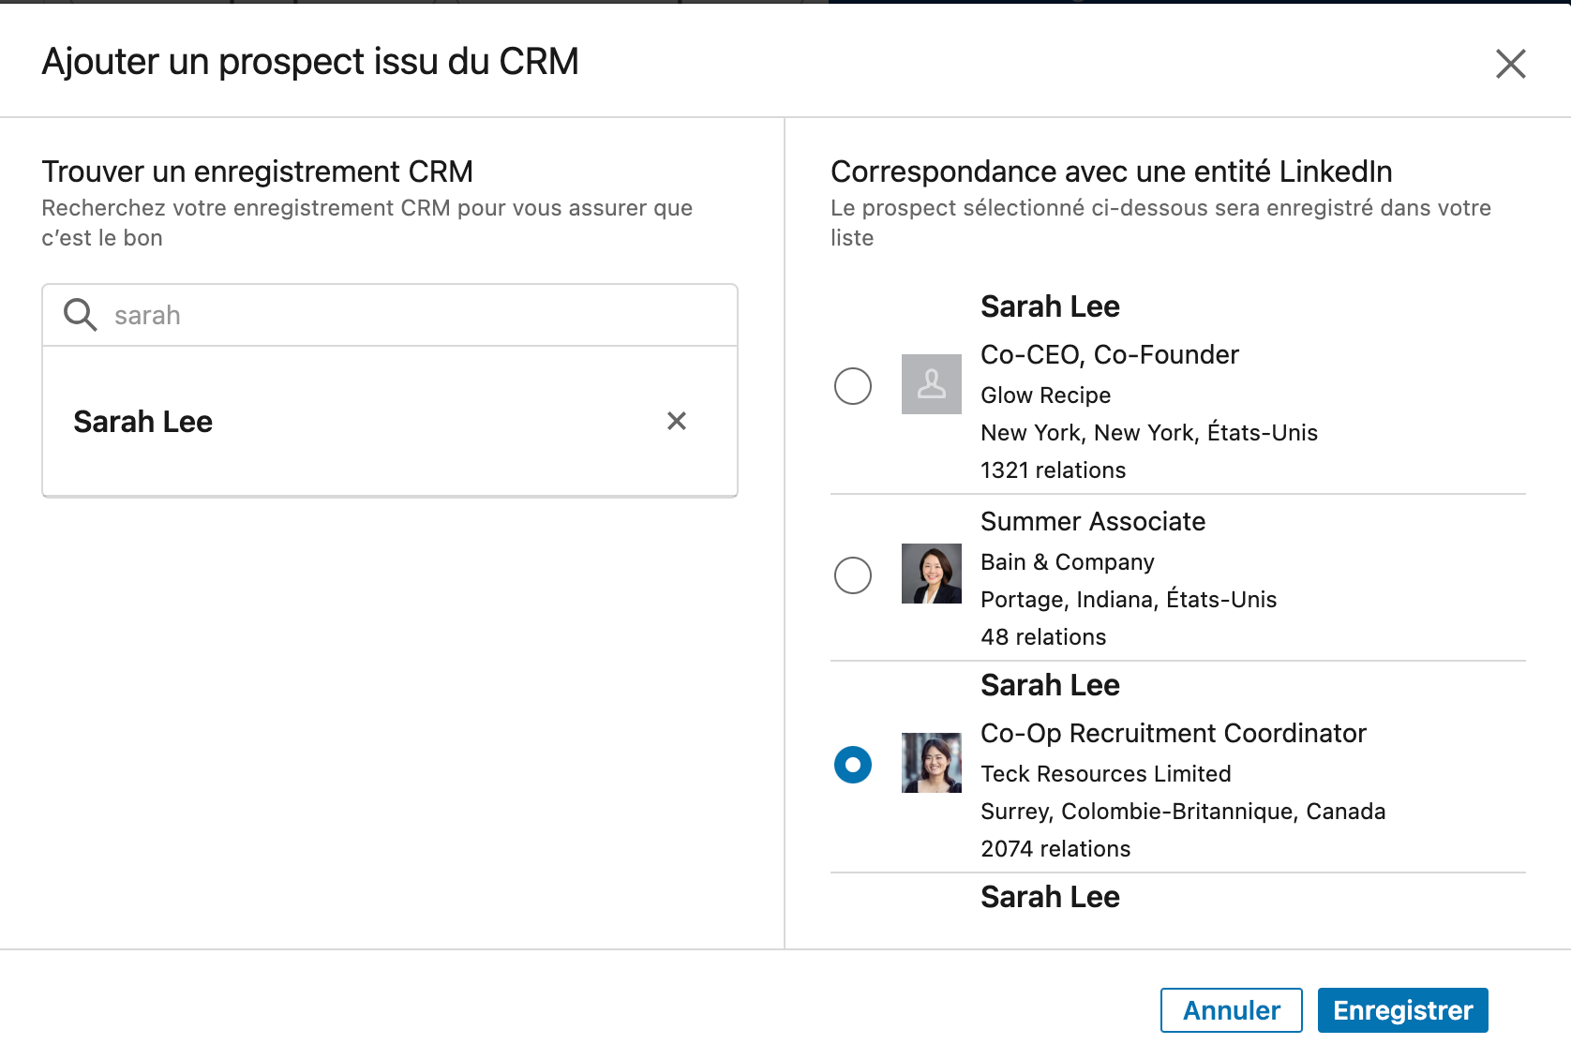This screenshot has height=1059, width=1571.
Task: Click Teck Resources Limited company text
Action: pos(1106,774)
